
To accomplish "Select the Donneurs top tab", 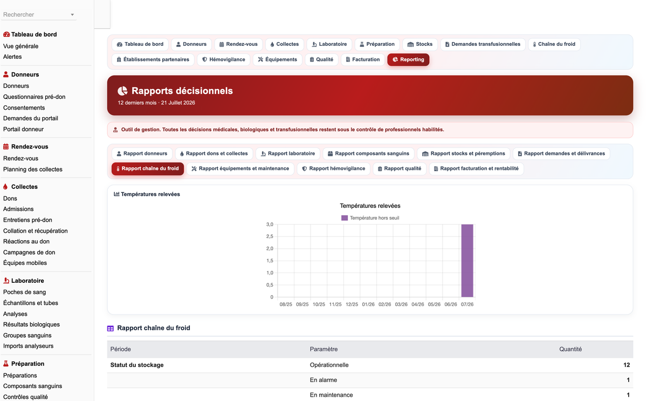I will tap(191, 44).
